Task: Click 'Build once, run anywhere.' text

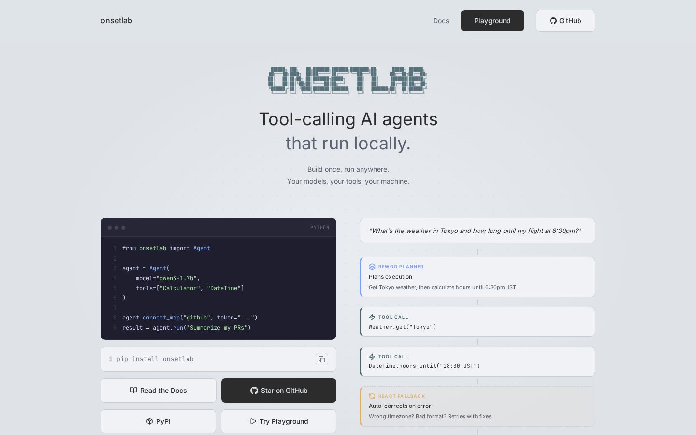Action: pyautogui.click(x=348, y=169)
